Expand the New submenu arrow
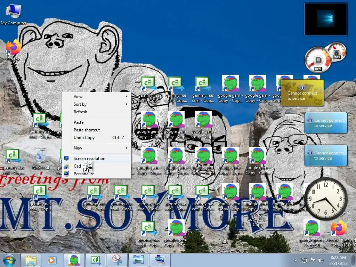The width and height of the screenshot is (356, 267). (127, 148)
